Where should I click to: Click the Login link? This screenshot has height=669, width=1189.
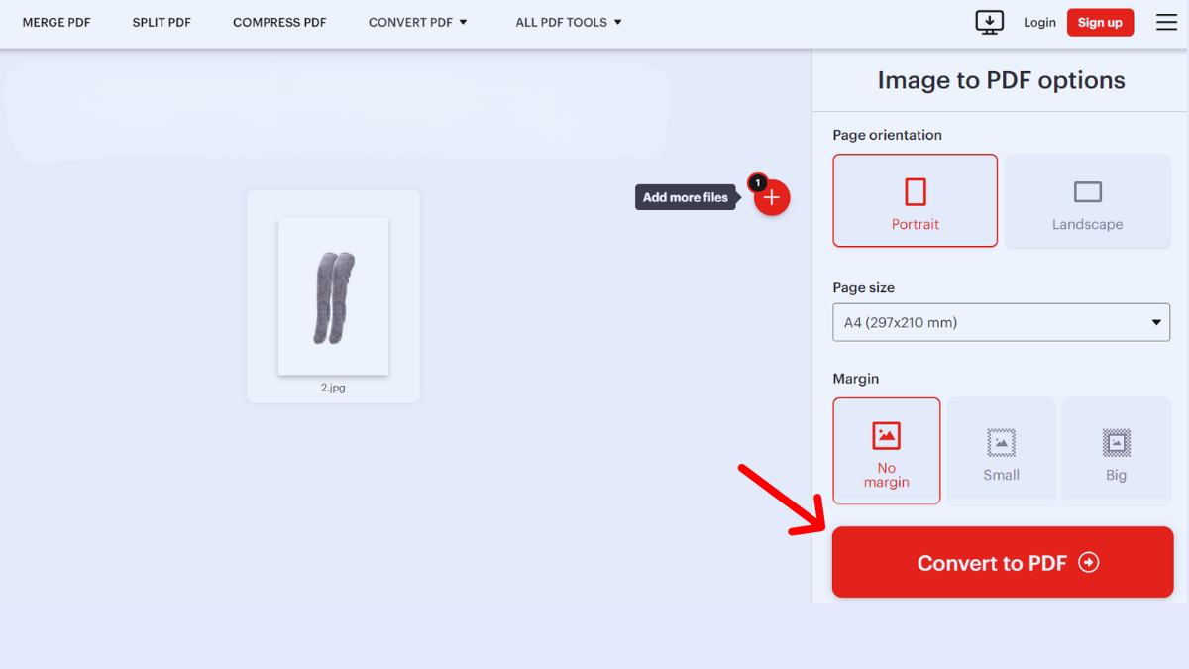click(x=1039, y=22)
